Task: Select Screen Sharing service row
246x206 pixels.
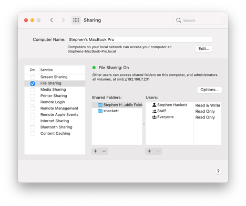Action: 55,77
